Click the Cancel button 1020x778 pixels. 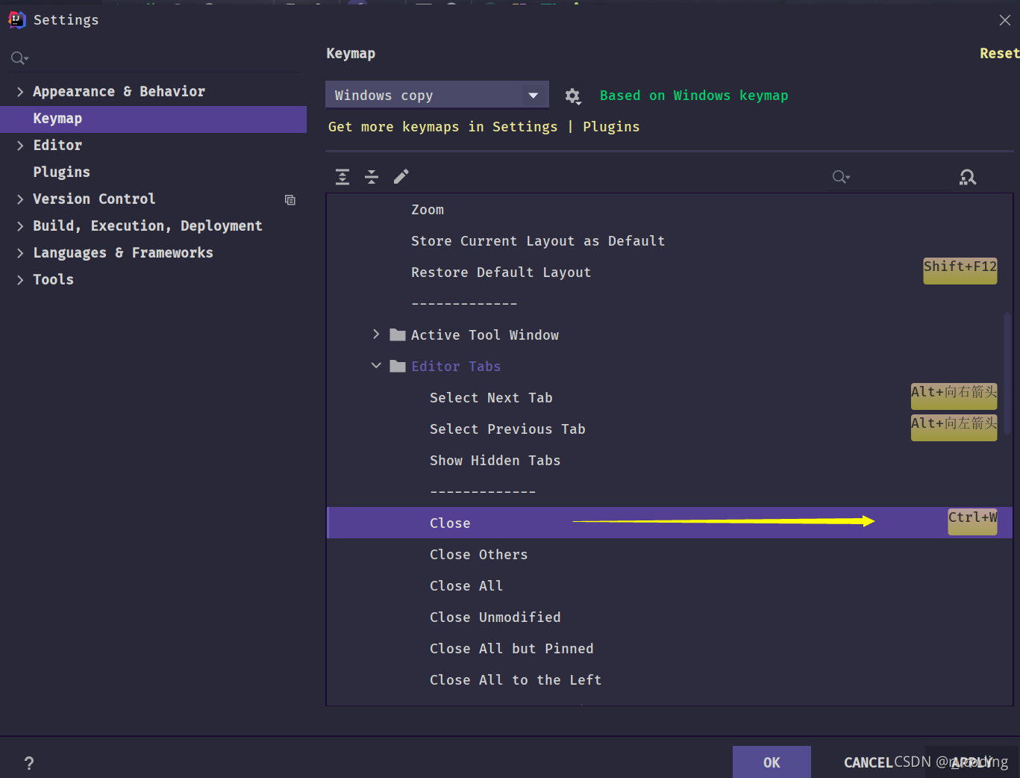point(869,762)
